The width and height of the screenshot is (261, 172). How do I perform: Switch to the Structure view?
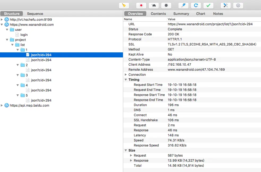12,14
